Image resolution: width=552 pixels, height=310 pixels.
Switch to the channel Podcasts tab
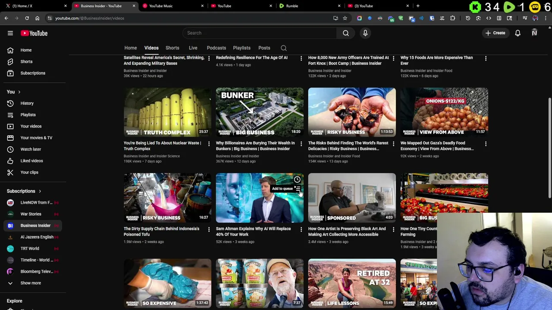(216, 48)
